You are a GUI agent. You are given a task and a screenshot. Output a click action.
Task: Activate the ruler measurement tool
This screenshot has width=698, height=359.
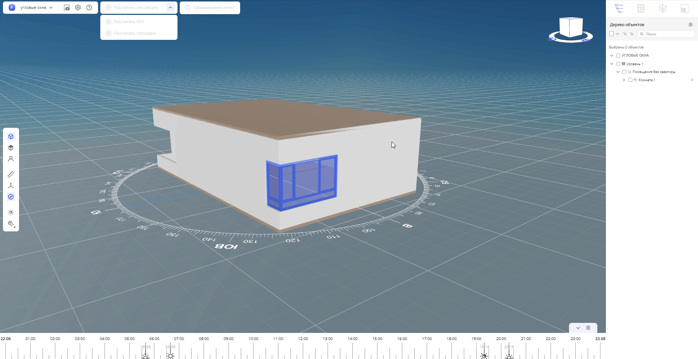[x=11, y=174]
